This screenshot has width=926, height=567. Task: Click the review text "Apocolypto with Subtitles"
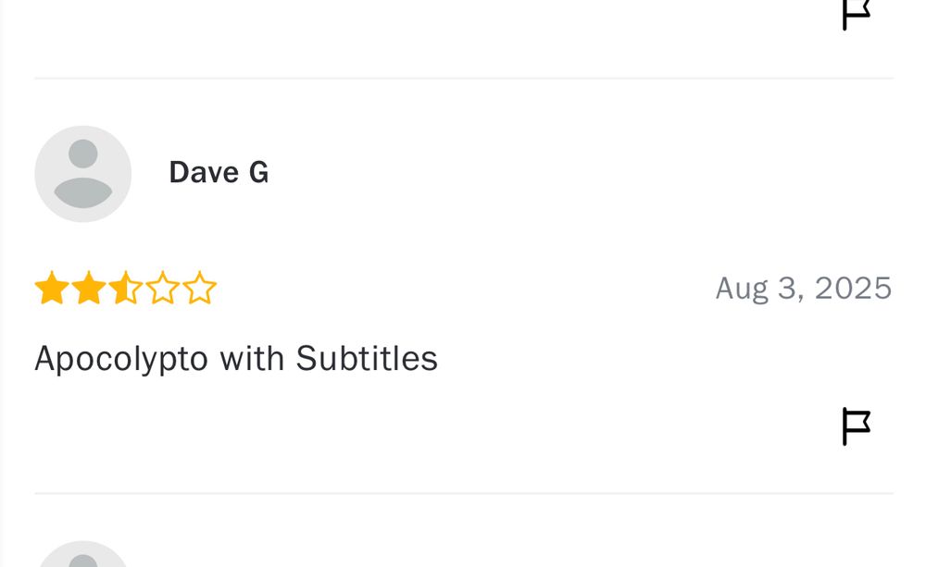(236, 358)
